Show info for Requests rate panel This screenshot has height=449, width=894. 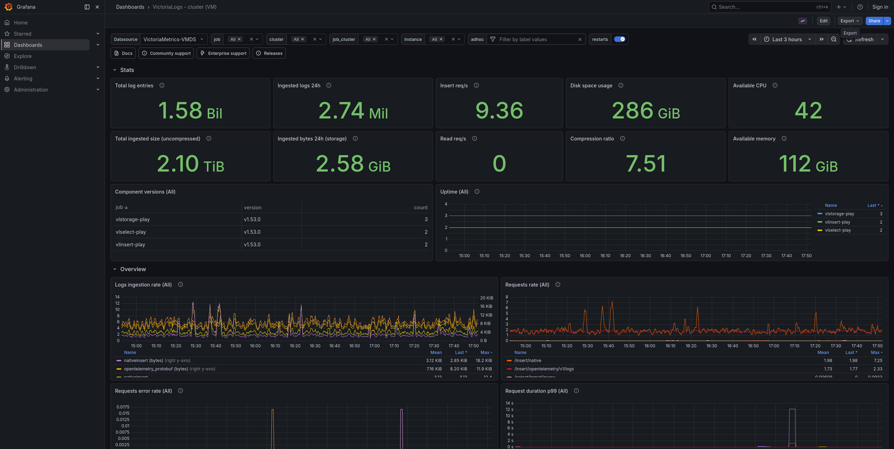coord(558,285)
